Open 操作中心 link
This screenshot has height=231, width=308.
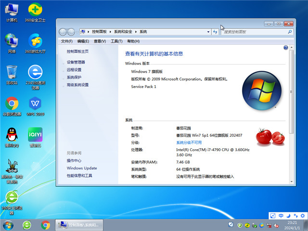coord(74,161)
